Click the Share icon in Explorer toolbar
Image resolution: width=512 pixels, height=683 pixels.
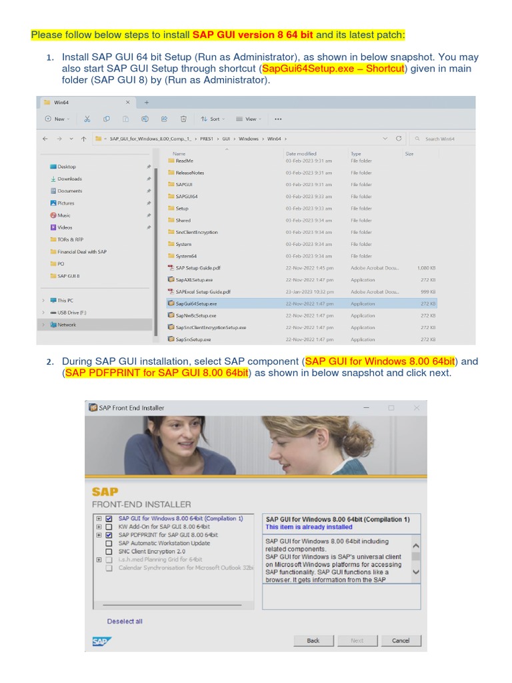[x=164, y=119]
